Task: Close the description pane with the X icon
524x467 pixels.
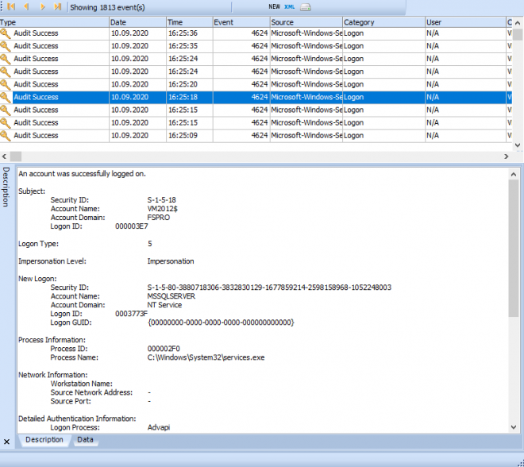Action: [6, 442]
